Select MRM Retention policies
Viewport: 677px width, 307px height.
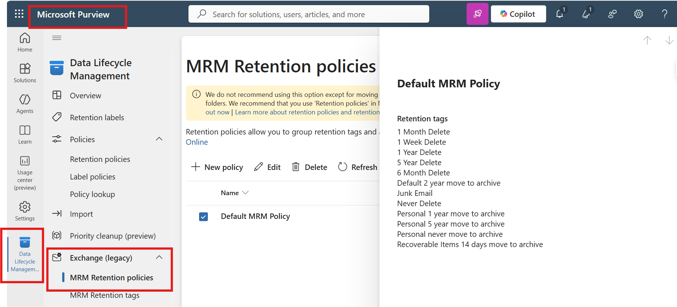112,278
